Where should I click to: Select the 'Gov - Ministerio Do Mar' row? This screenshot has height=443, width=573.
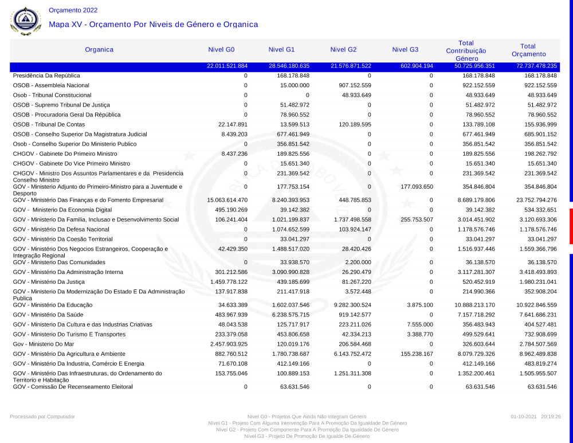[x=44, y=344]
